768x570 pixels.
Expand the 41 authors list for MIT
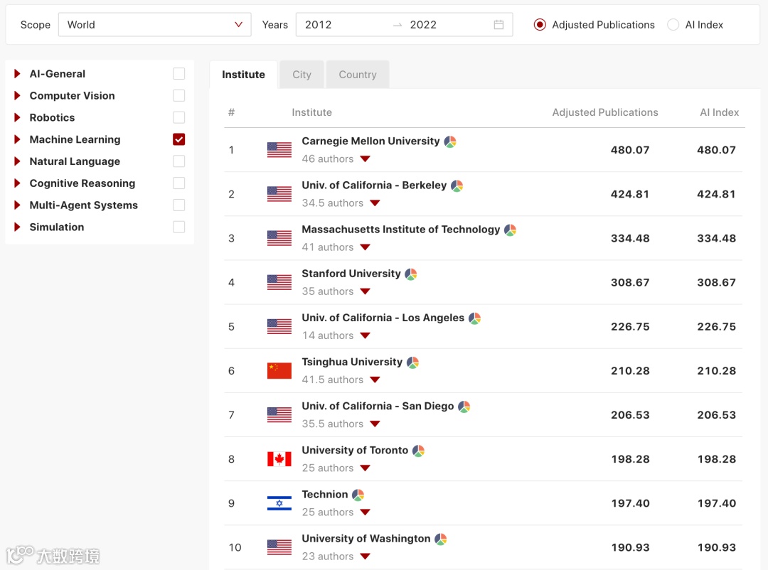point(365,247)
